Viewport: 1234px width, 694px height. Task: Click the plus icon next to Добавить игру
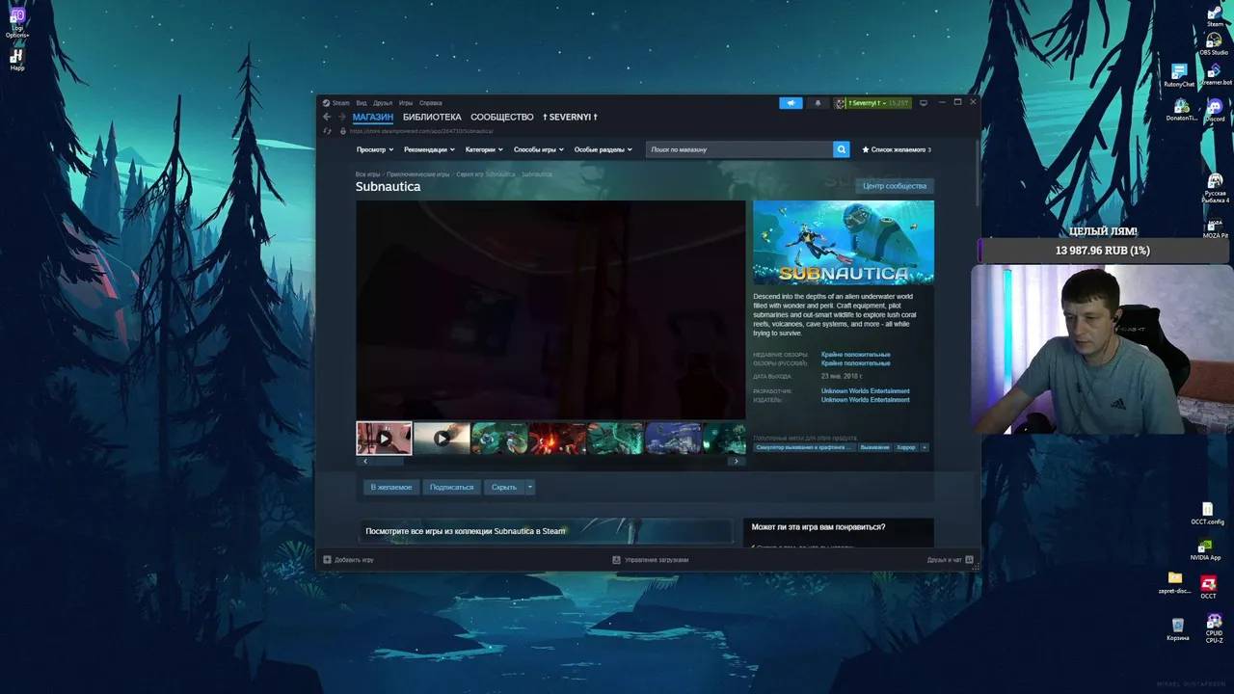[327, 559]
